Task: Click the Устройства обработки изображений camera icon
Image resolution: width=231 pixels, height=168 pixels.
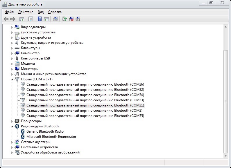Action: (x=17, y=152)
